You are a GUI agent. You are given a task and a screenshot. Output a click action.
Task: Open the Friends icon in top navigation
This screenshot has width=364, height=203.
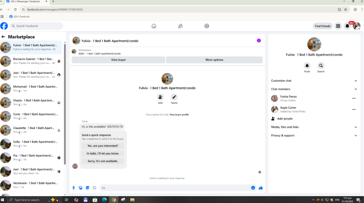(180, 26)
